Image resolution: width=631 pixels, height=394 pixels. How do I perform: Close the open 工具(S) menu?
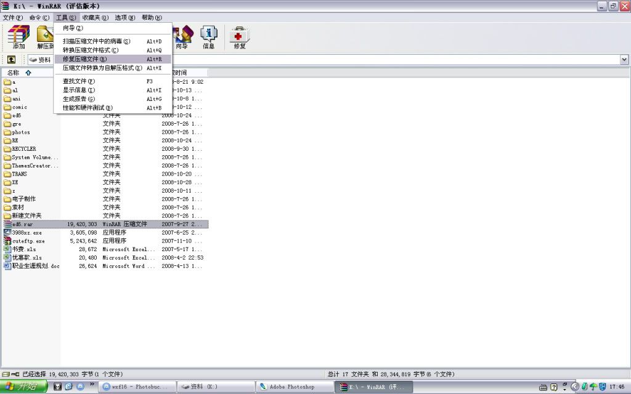click(66, 18)
